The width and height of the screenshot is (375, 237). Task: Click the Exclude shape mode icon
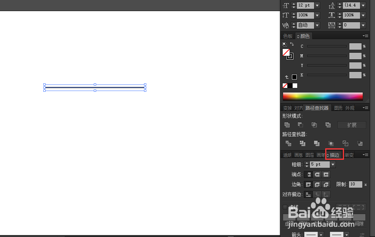point(328,125)
